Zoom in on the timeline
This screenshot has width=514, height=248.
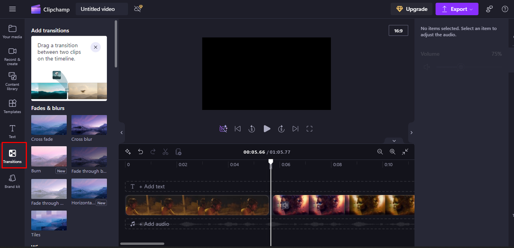pyautogui.click(x=393, y=152)
